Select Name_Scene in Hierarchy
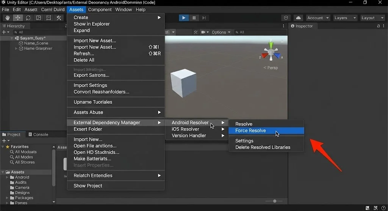Image resolution: width=388 pixels, height=211 pixels. 36,43
